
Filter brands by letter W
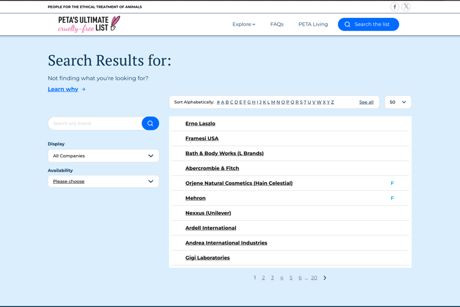pyautogui.click(x=319, y=102)
